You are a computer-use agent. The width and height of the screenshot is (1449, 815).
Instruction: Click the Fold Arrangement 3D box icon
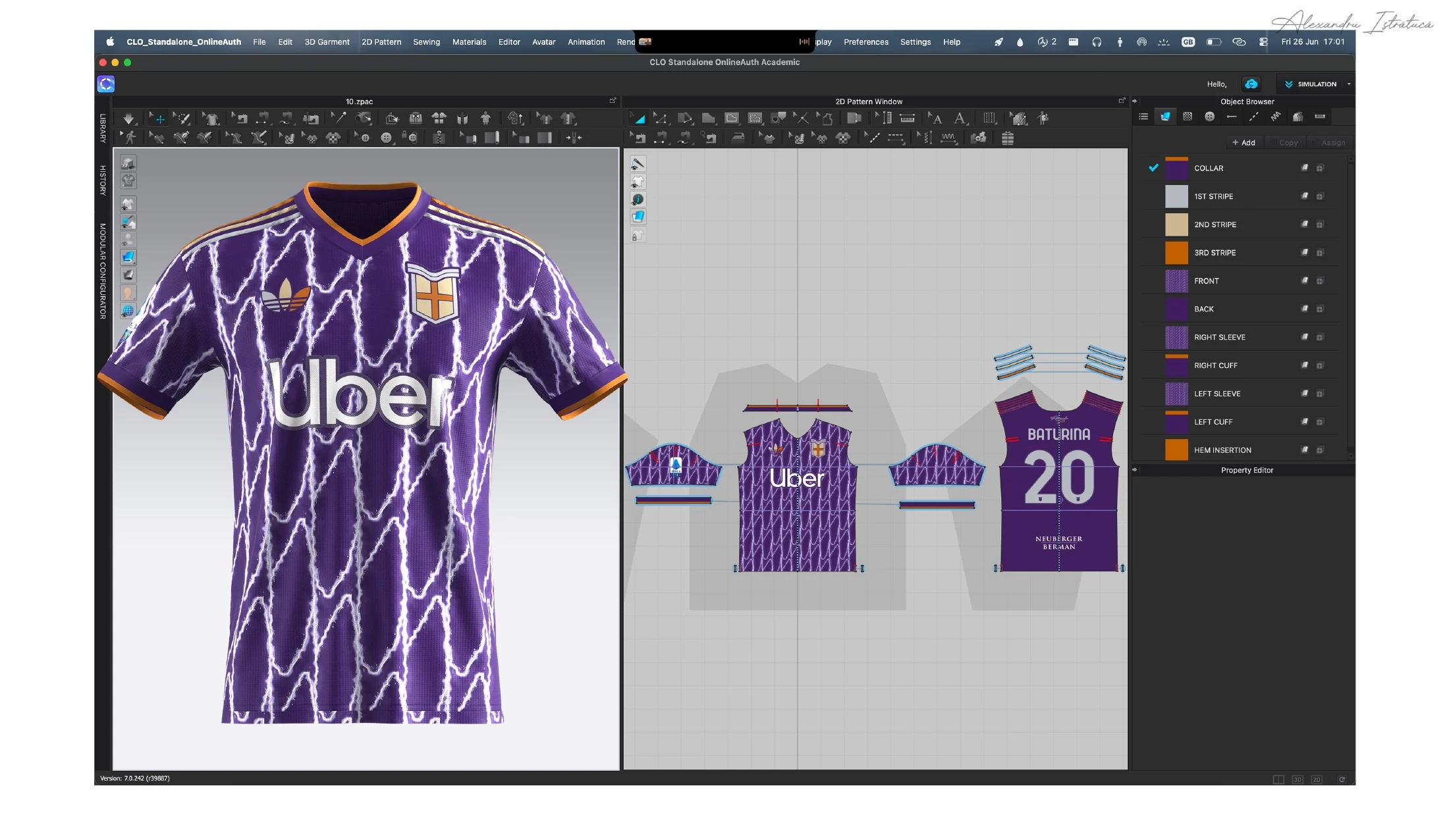pos(392,119)
